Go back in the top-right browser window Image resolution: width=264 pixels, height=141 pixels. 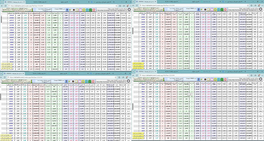coord(133,5)
